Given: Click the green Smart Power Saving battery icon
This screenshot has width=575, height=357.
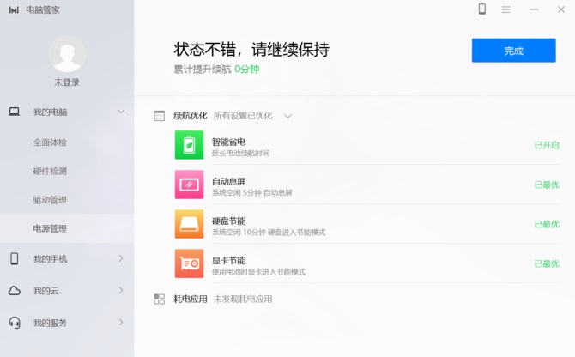Looking at the screenshot, I should (x=189, y=145).
